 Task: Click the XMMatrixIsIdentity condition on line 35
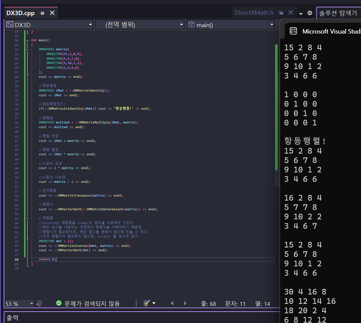click(67, 109)
